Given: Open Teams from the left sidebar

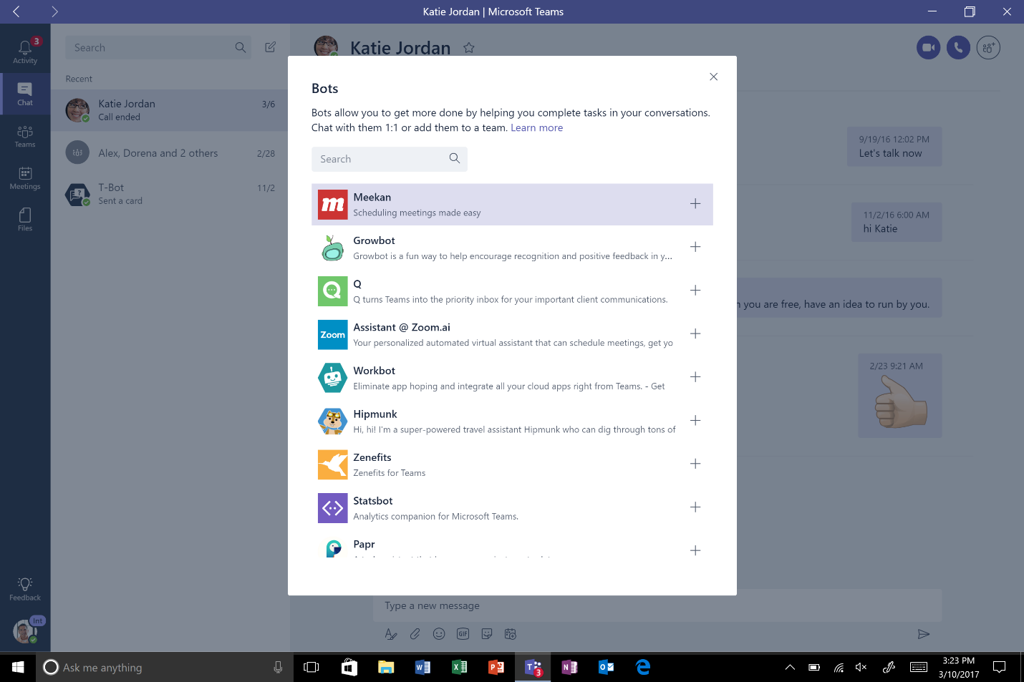Looking at the screenshot, I should point(25,136).
